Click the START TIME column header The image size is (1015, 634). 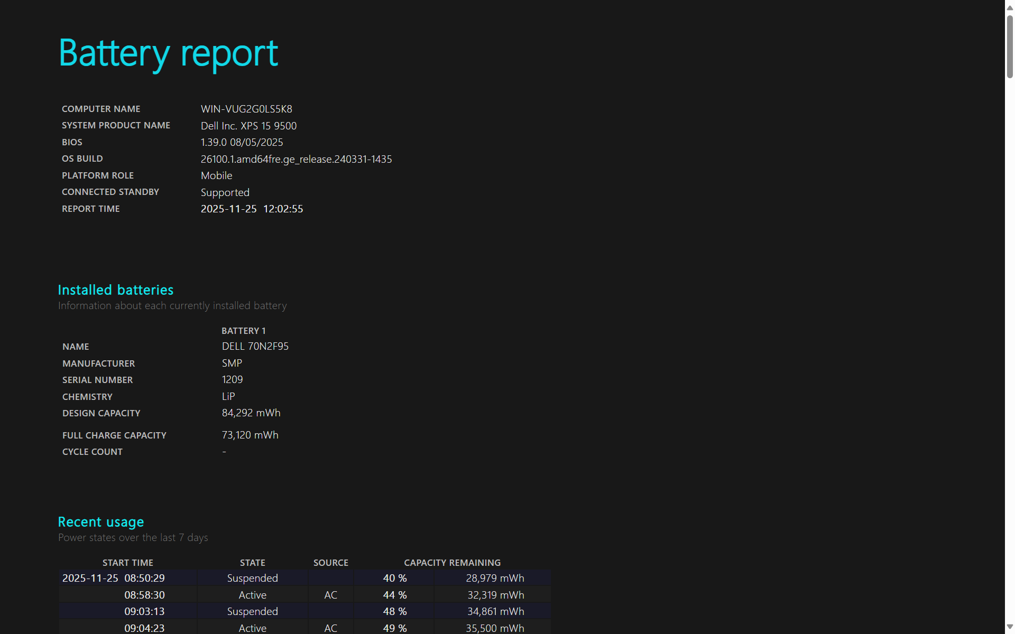coord(127,563)
